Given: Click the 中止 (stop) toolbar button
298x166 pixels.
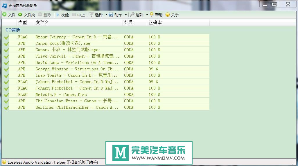Looking at the screenshot, I should coord(78,15).
